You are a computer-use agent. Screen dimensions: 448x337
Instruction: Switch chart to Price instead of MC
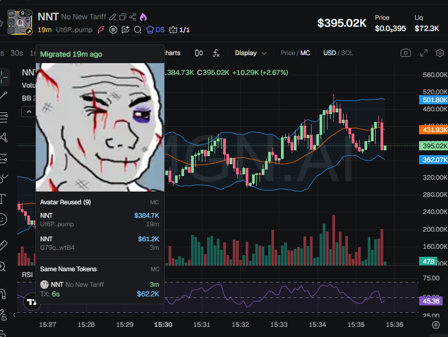point(287,53)
